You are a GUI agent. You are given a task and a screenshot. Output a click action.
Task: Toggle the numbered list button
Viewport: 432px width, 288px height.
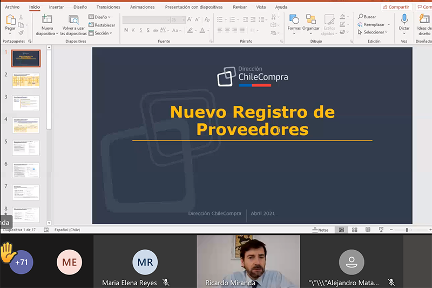pos(232,19)
